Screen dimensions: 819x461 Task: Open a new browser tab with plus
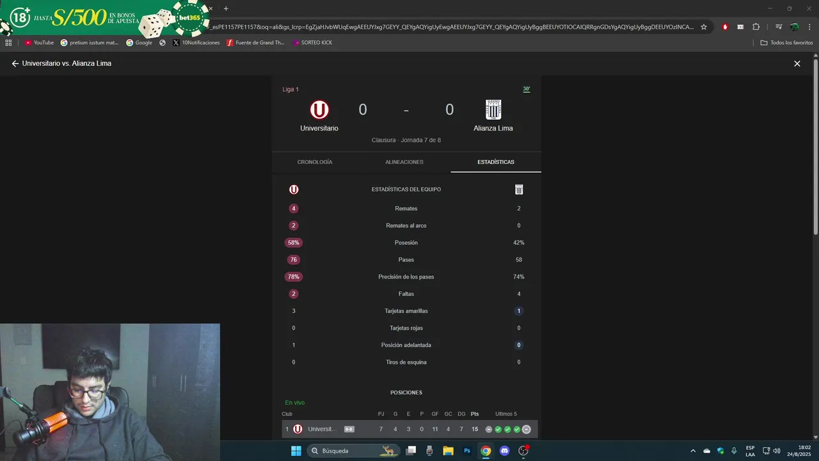pos(226,8)
